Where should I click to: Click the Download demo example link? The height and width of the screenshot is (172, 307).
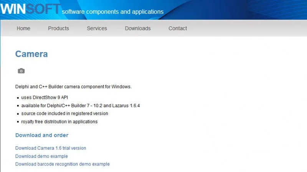tap(41, 156)
